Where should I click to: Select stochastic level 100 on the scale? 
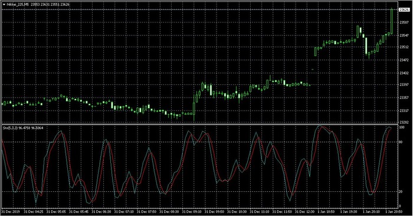pyautogui.click(x=402, y=128)
